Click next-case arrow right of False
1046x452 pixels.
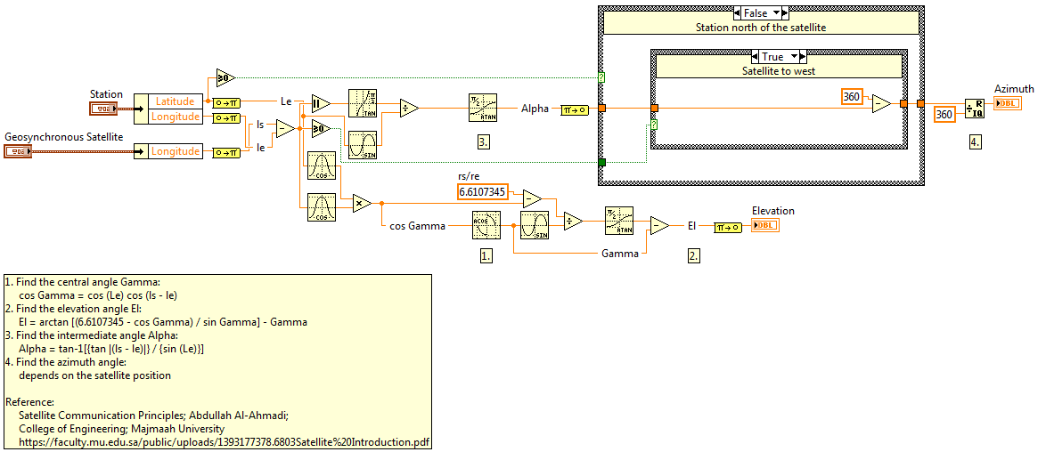pos(786,12)
